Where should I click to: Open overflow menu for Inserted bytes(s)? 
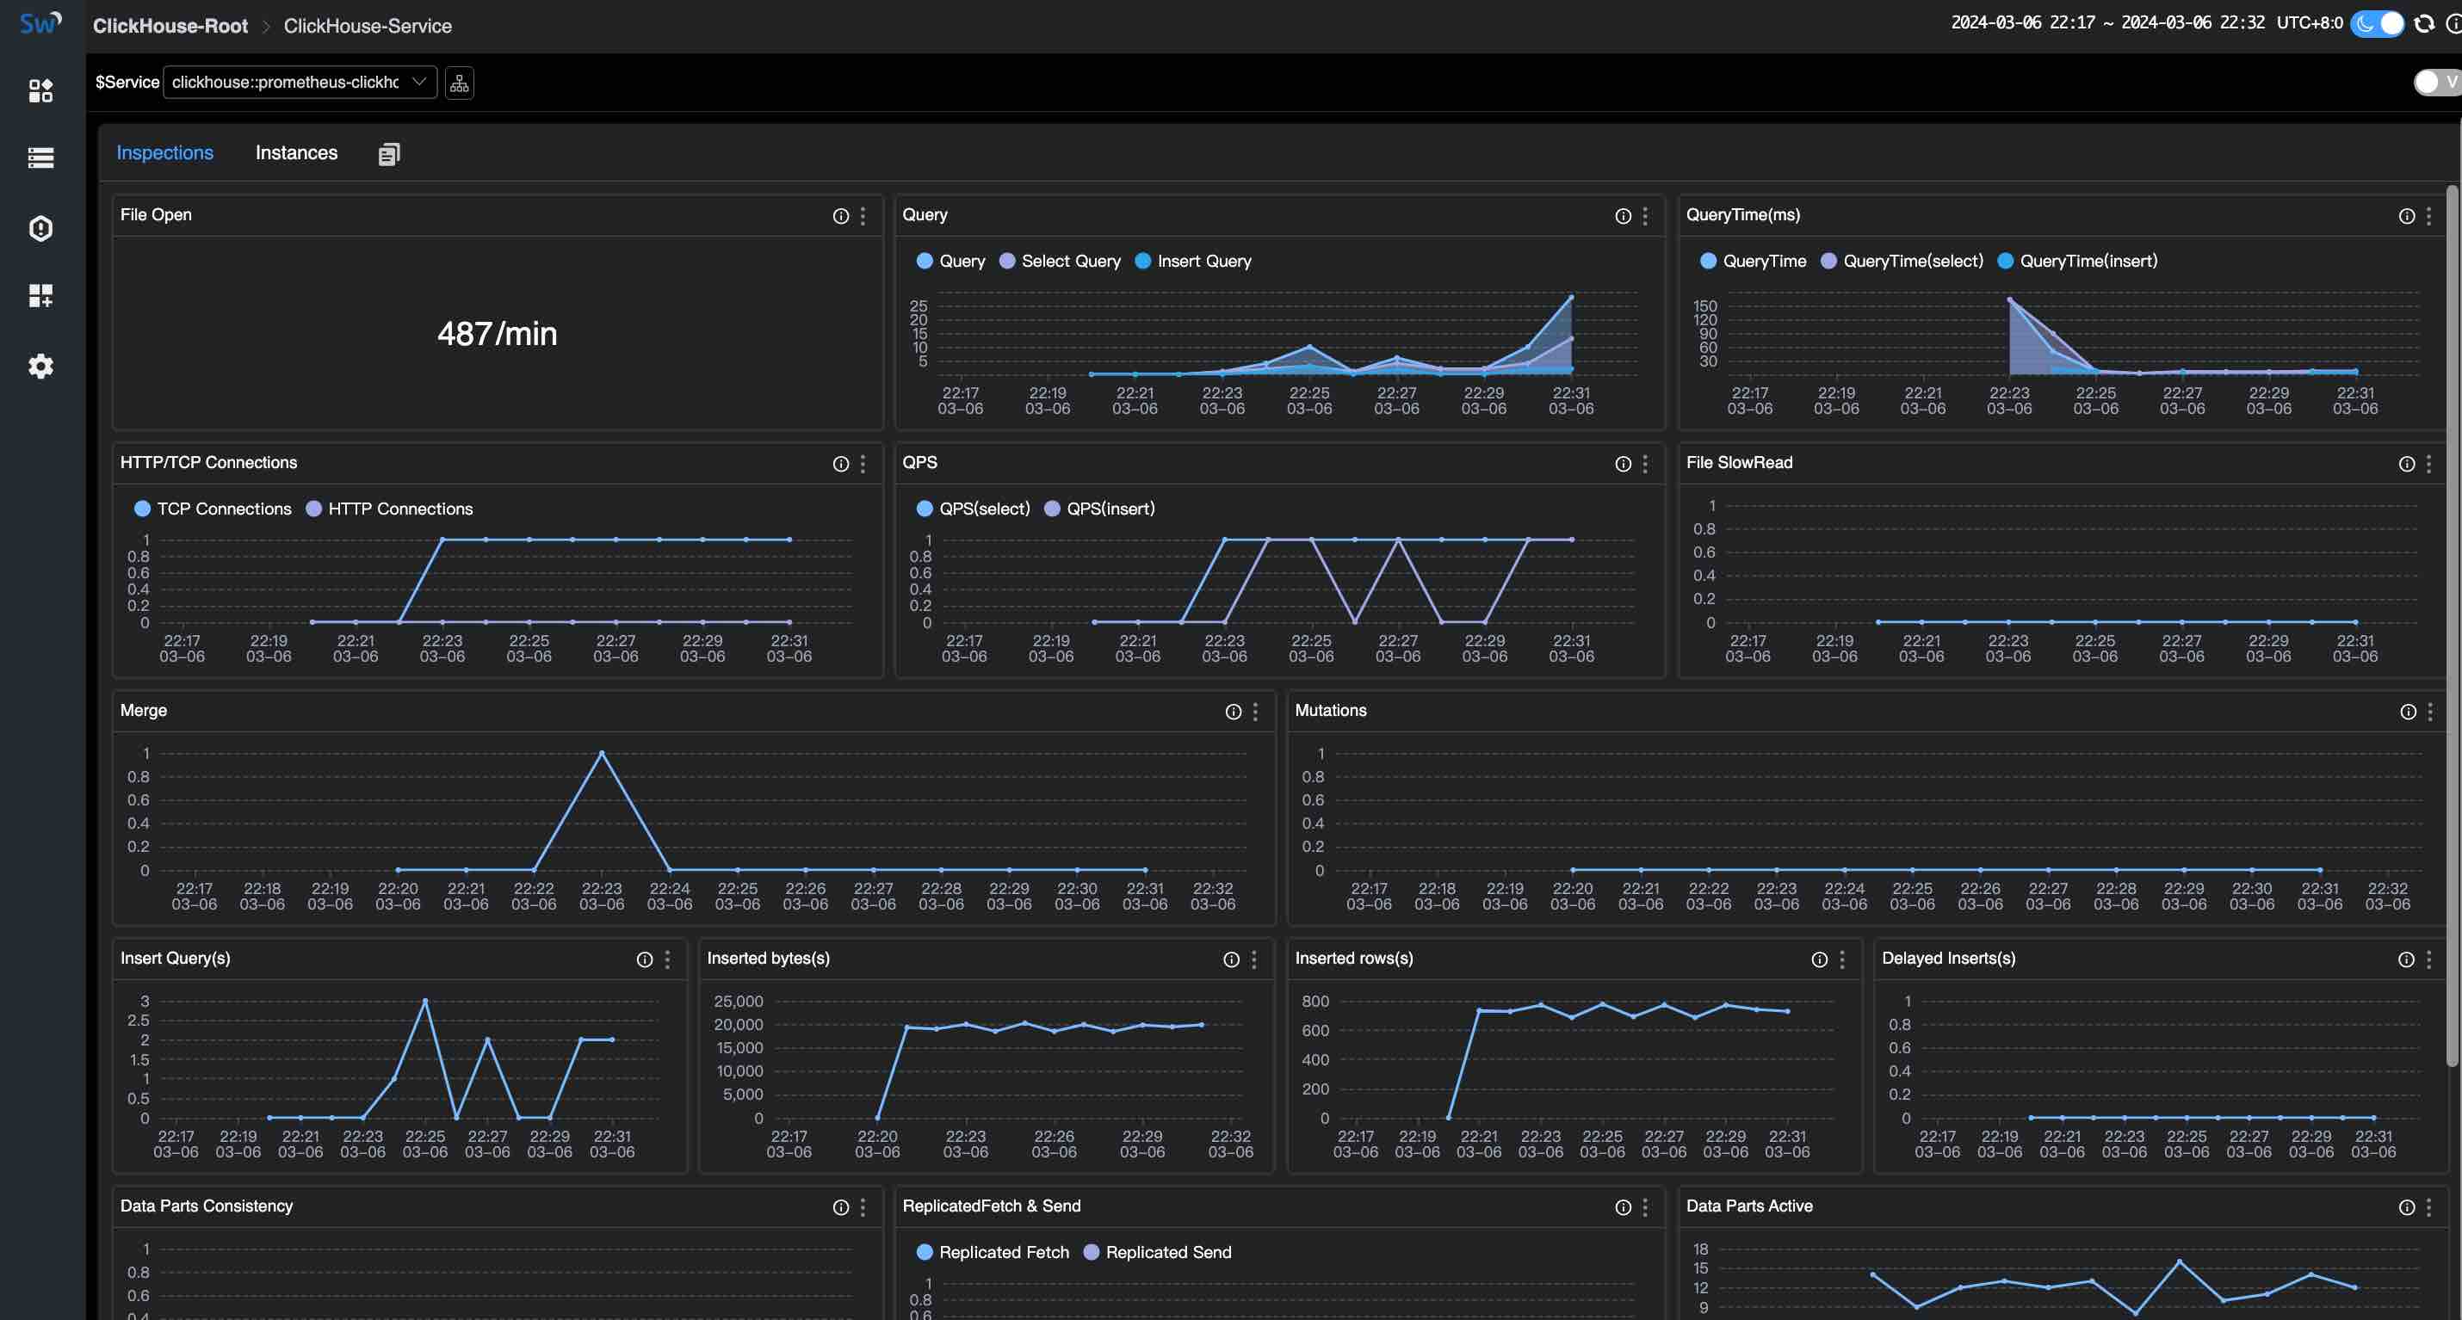[x=1253, y=959]
